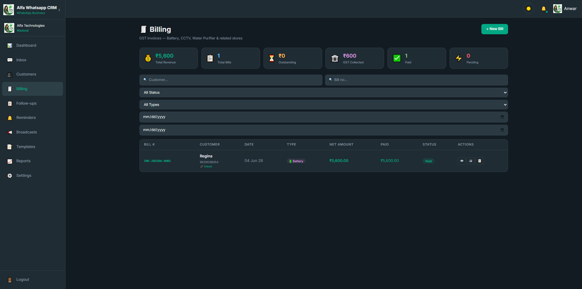This screenshot has width=582, height=289.
Task: Open the All Status dropdown
Action: tap(323, 92)
